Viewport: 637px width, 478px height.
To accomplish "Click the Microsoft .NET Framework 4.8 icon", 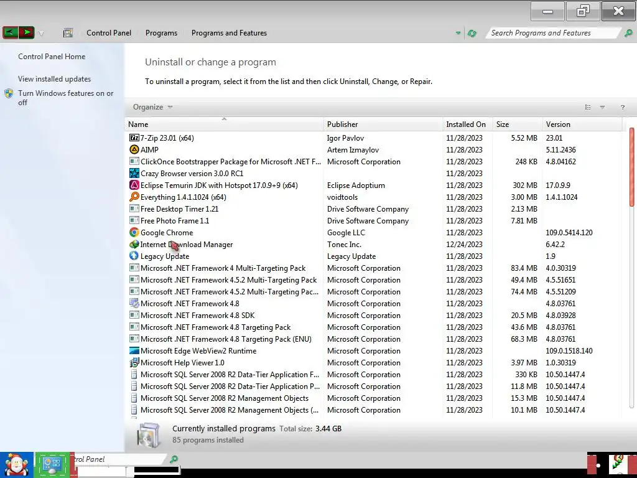I will 134,303.
